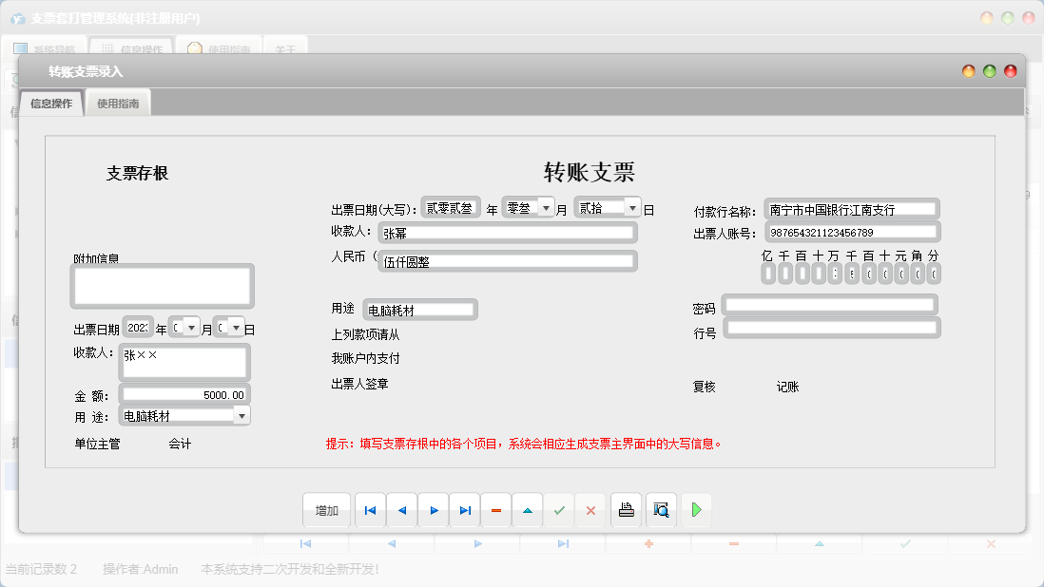Navigate to the first record
Viewport: 1044px width, 587px height.
pyautogui.click(x=370, y=510)
